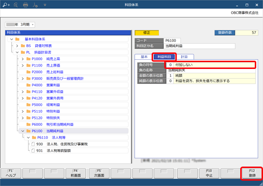The height and width of the screenshot is (186, 263).
Task: Switch to the 計算 tab
Action: tap(184, 57)
